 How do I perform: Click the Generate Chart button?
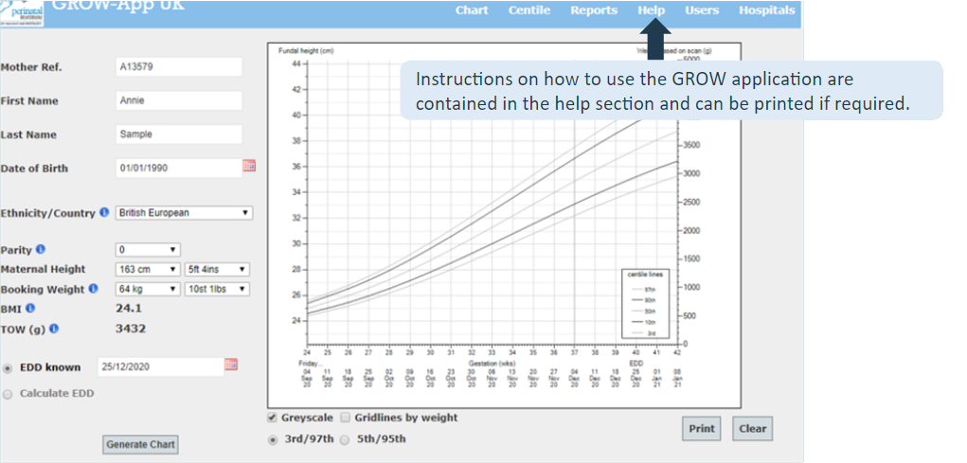click(140, 444)
